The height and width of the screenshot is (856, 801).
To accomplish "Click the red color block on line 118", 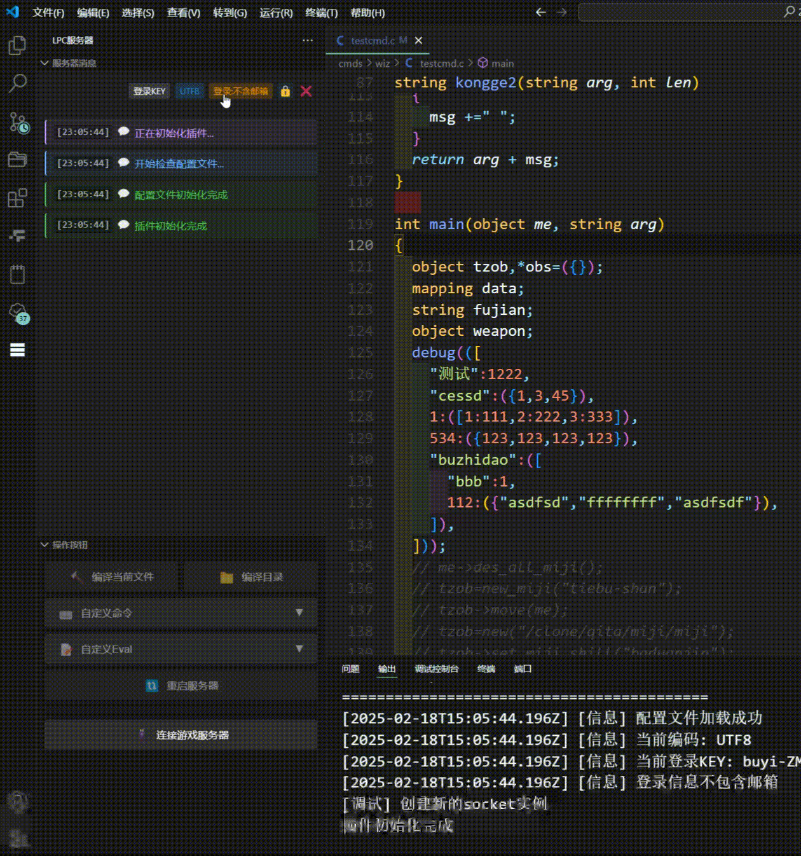I will point(407,202).
